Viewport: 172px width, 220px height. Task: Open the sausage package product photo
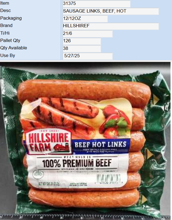point(85,141)
